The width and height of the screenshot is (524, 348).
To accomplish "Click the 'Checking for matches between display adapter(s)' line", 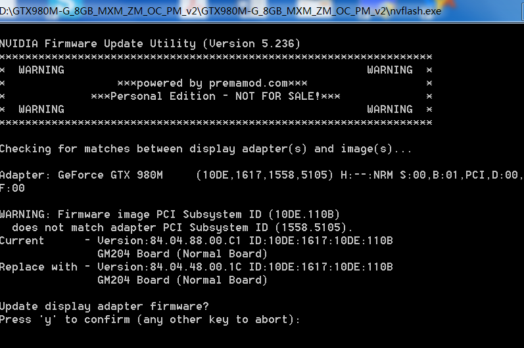I will coord(206,149).
